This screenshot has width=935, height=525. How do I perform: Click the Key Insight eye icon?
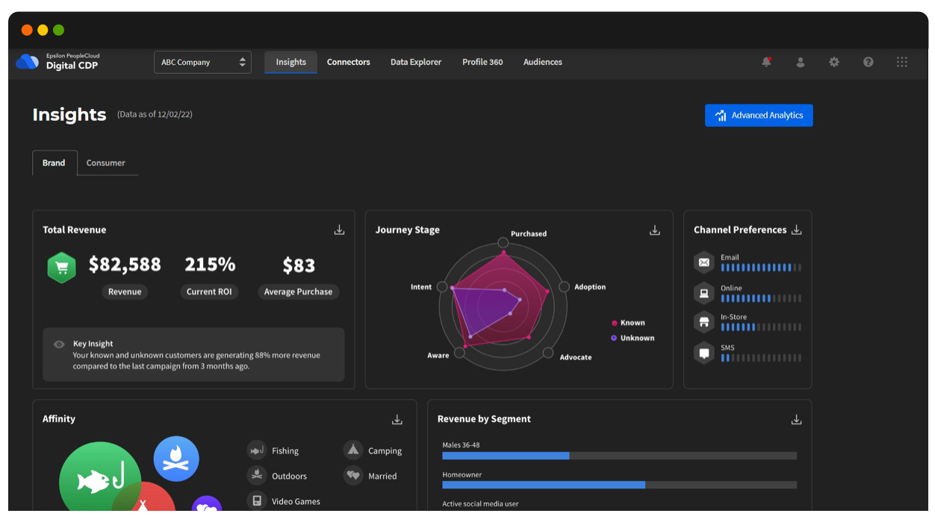pyautogui.click(x=59, y=344)
